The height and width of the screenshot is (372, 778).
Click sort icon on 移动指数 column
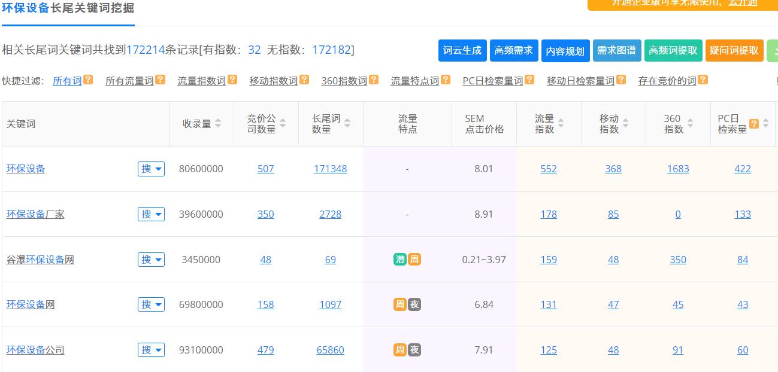625,124
